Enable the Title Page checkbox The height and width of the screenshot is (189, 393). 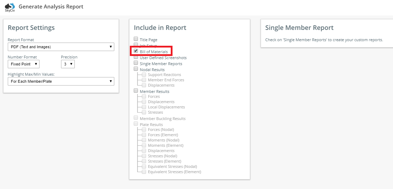(136, 39)
